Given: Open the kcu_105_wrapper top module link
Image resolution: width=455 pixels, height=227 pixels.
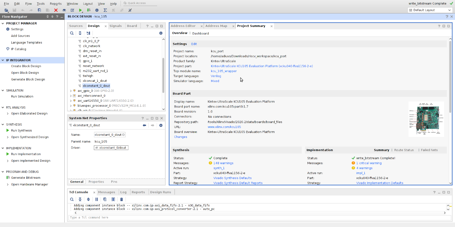Looking at the screenshot, I should click(x=224, y=71).
